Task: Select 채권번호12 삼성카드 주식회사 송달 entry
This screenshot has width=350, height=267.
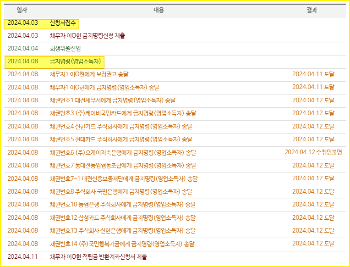Action: [x=122, y=218]
